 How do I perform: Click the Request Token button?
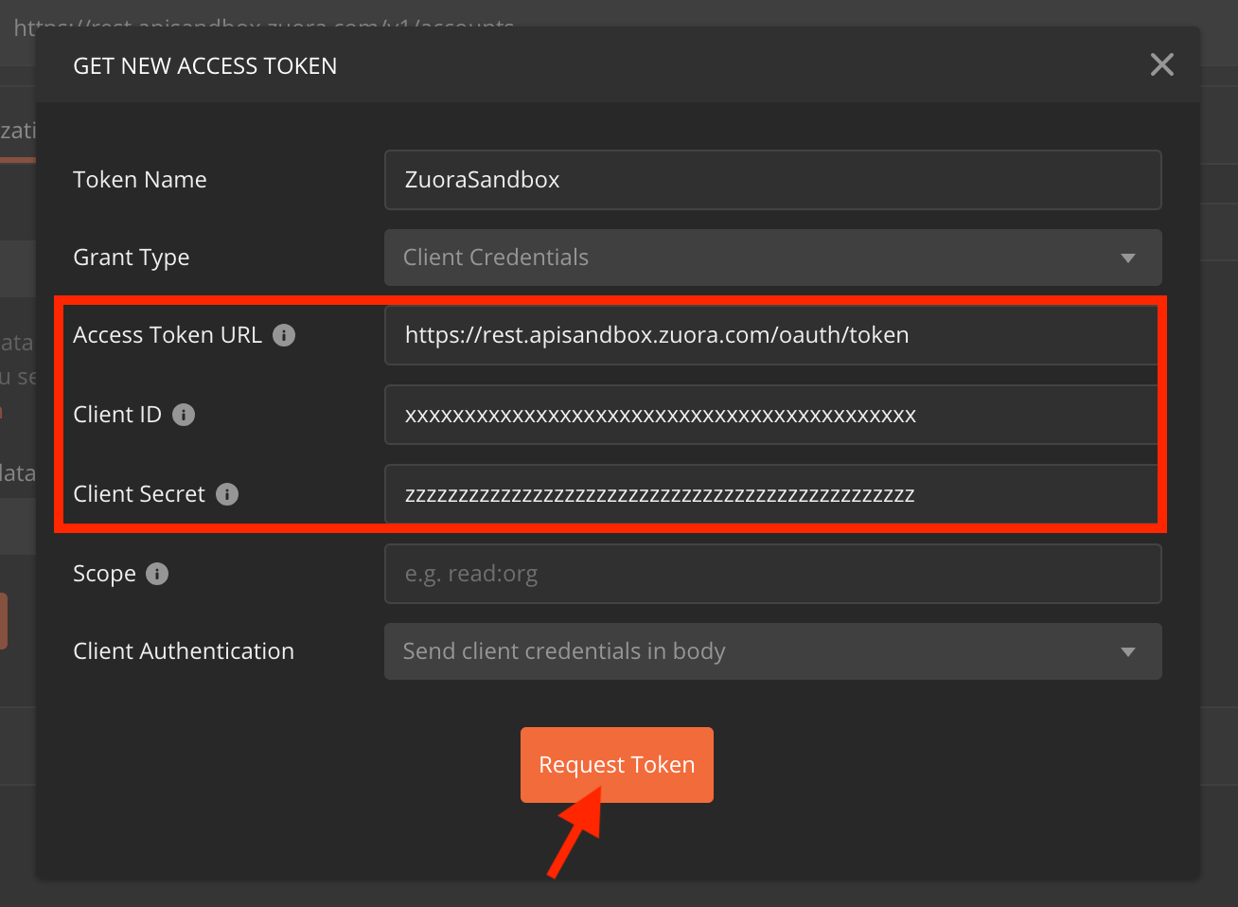click(617, 765)
